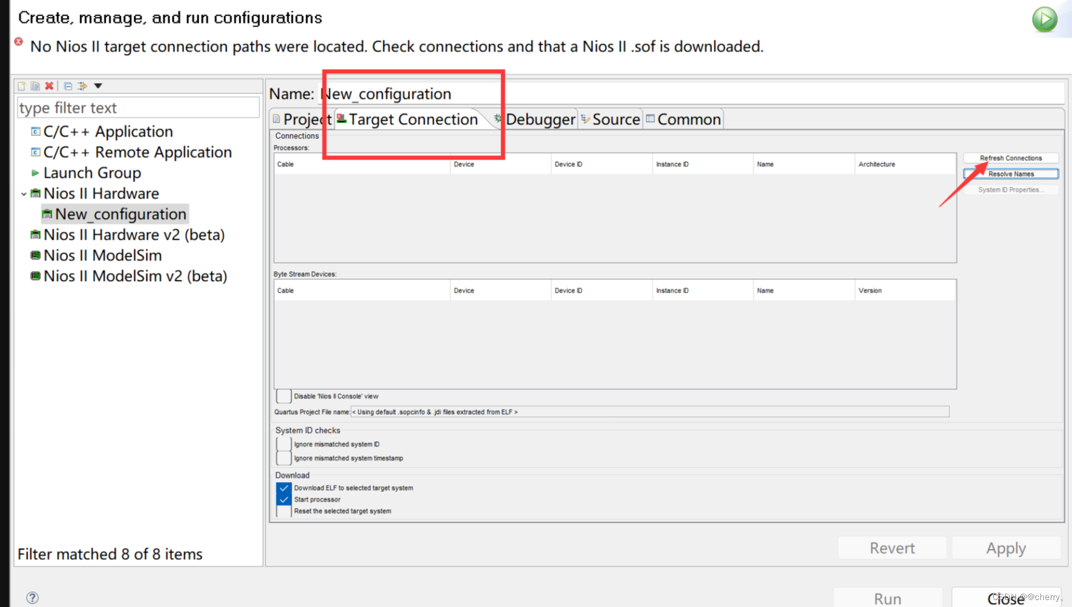
Task: Select Nios II Hardware v2 (beta)
Action: [134, 235]
